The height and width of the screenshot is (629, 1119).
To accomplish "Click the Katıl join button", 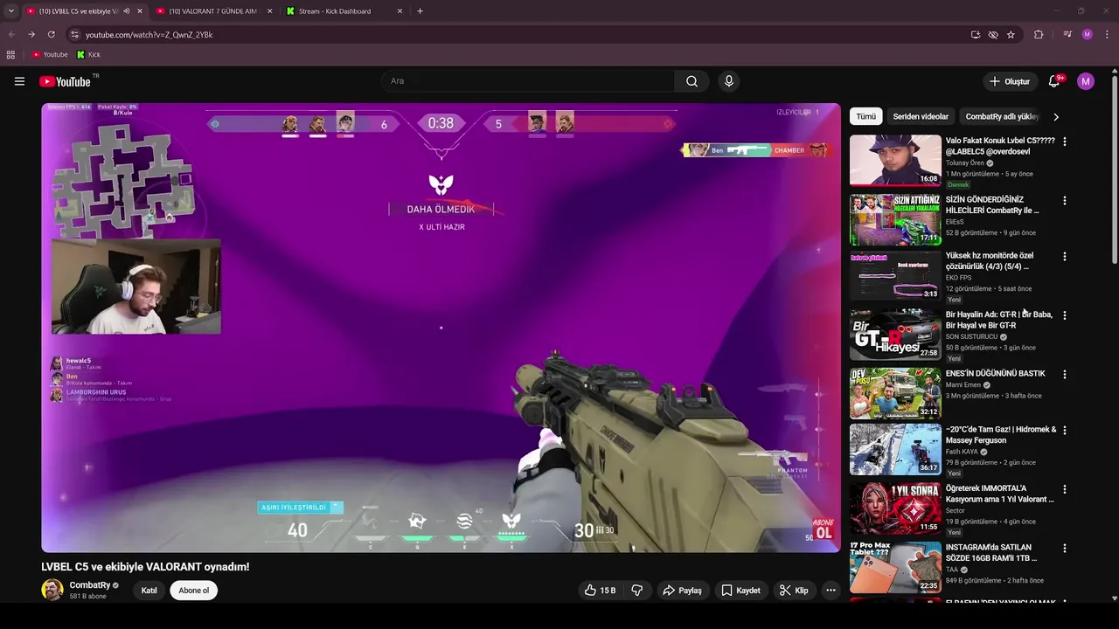I will (149, 591).
